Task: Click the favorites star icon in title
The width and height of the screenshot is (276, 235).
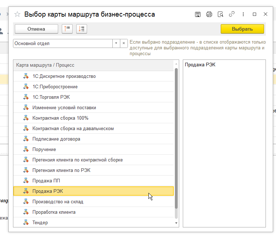Action: [x=17, y=14]
